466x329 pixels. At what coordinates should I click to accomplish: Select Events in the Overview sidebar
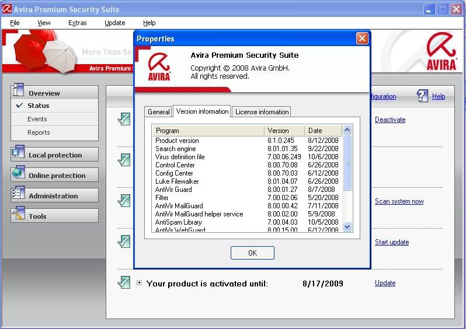tap(55, 119)
